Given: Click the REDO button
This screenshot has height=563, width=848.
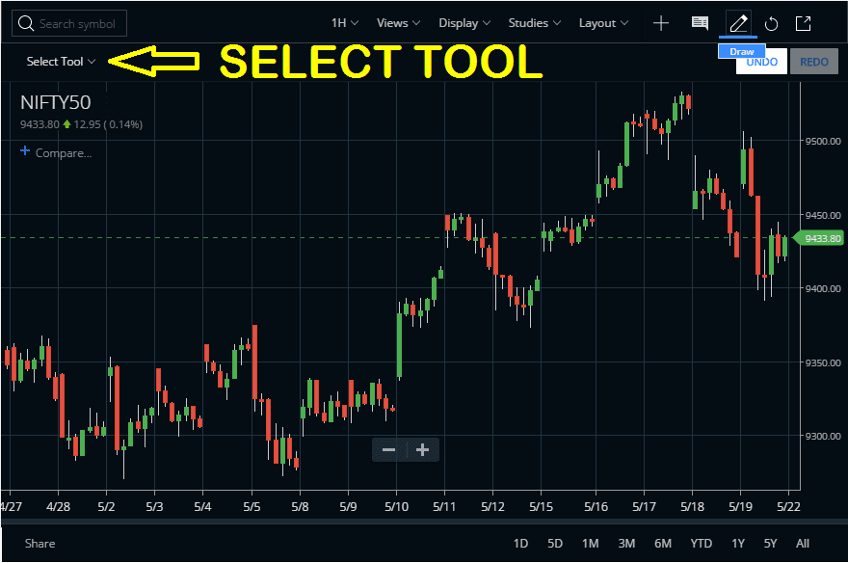Looking at the screenshot, I should point(814,62).
